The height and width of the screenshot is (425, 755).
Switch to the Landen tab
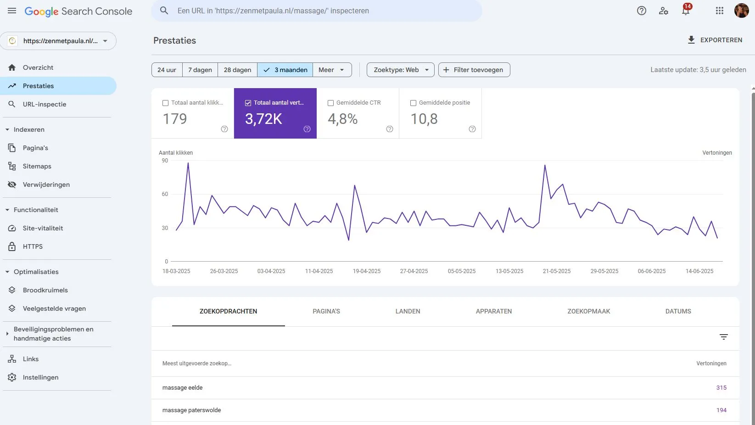(x=408, y=311)
